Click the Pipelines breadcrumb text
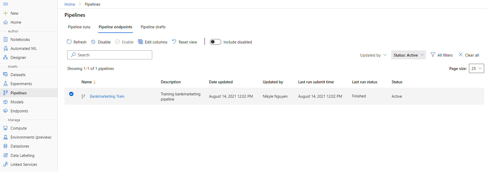This screenshot has width=487, height=172. 92,4
